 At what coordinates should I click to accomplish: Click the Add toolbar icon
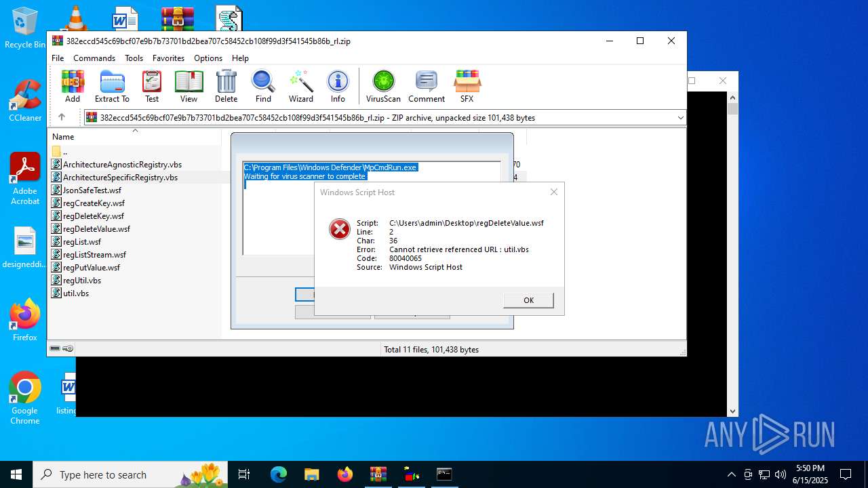click(x=73, y=86)
